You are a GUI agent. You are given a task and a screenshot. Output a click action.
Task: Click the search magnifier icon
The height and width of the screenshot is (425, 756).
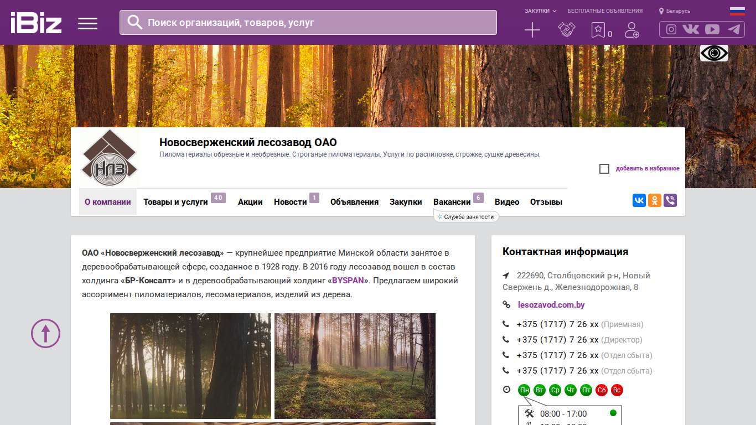[134, 22]
